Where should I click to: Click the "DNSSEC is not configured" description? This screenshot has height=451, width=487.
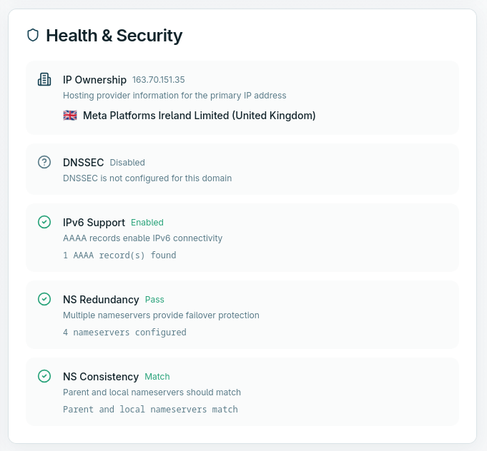[x=147, y=178]
